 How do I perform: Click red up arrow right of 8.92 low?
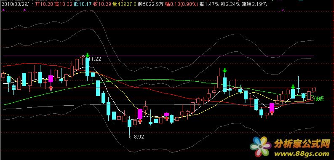click(140, 121)
